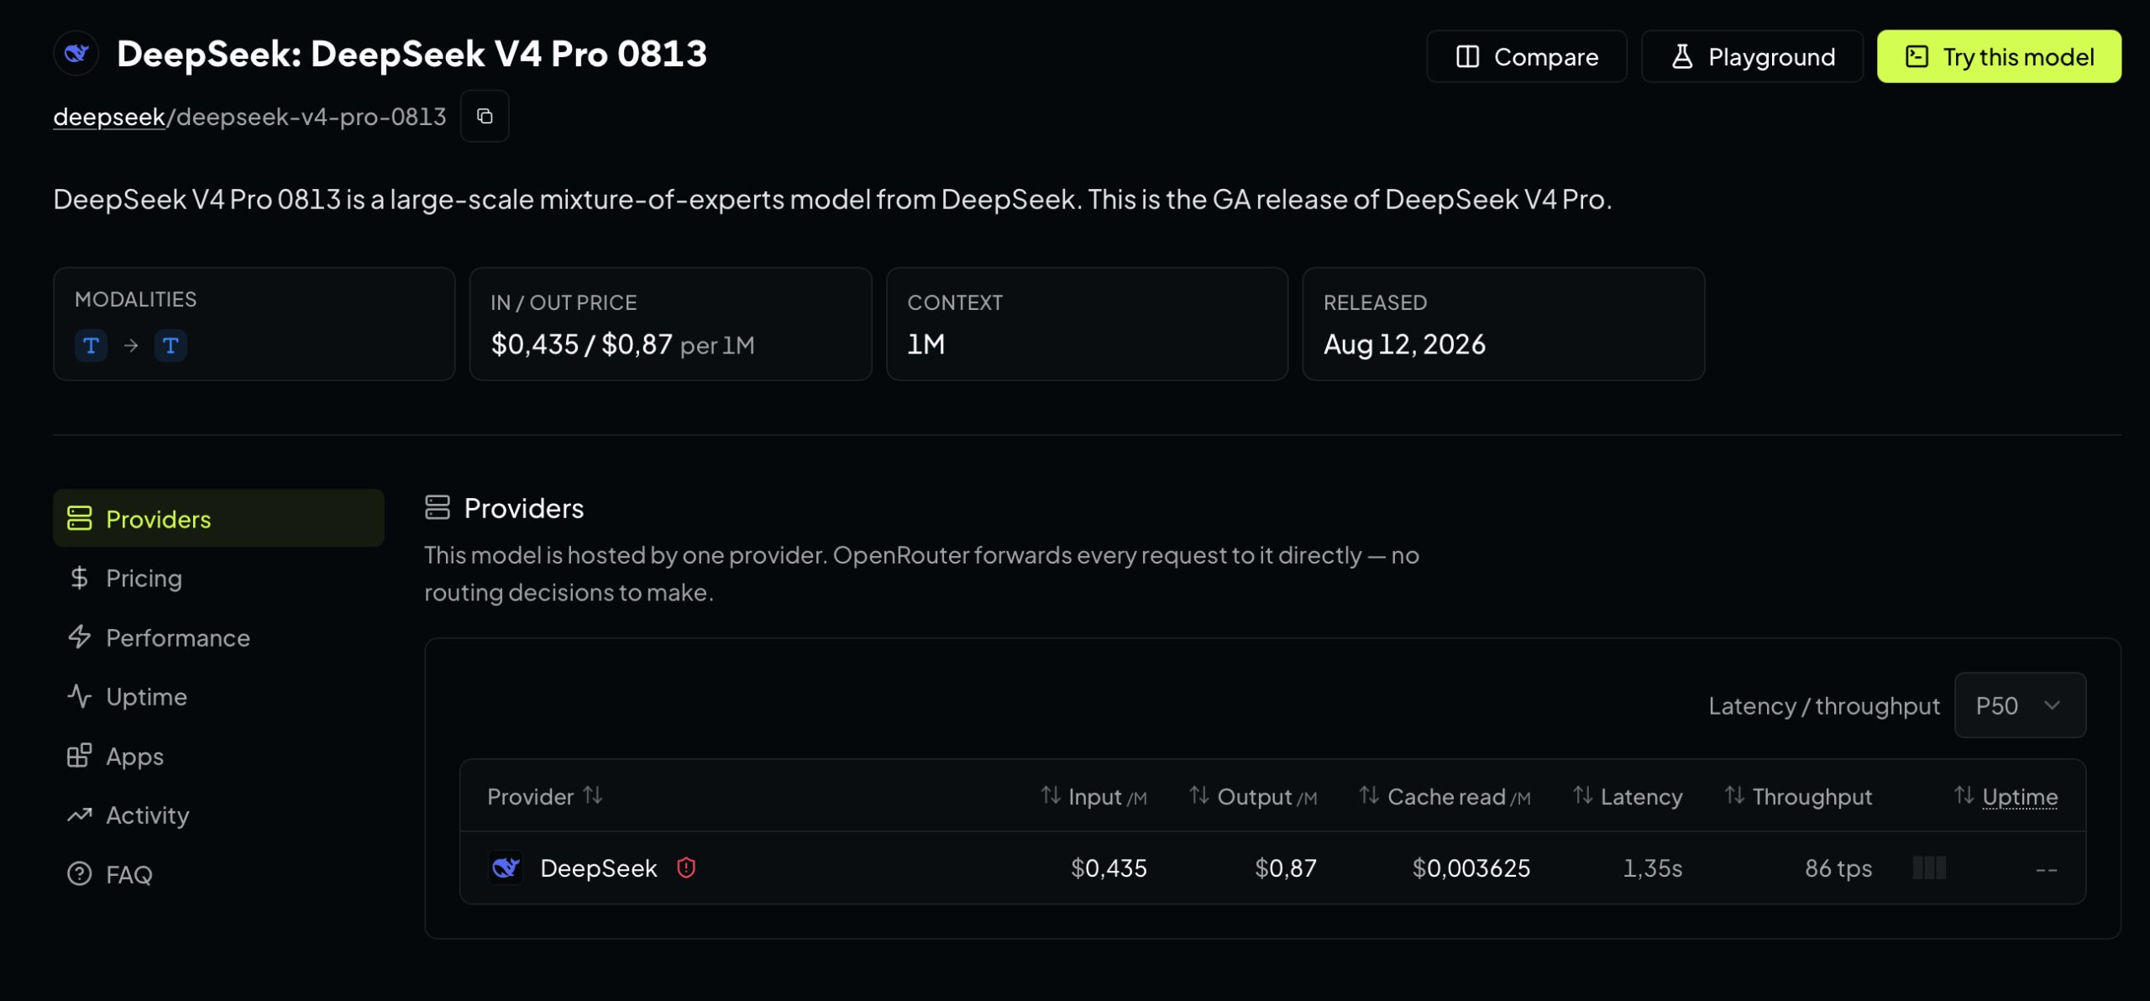Click the output text modality T icon
The width and height of the screenshot is (2150, 1001).
[x=170, y=345]
